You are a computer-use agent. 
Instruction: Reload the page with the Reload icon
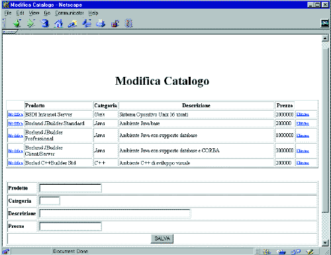coord(44,23)
